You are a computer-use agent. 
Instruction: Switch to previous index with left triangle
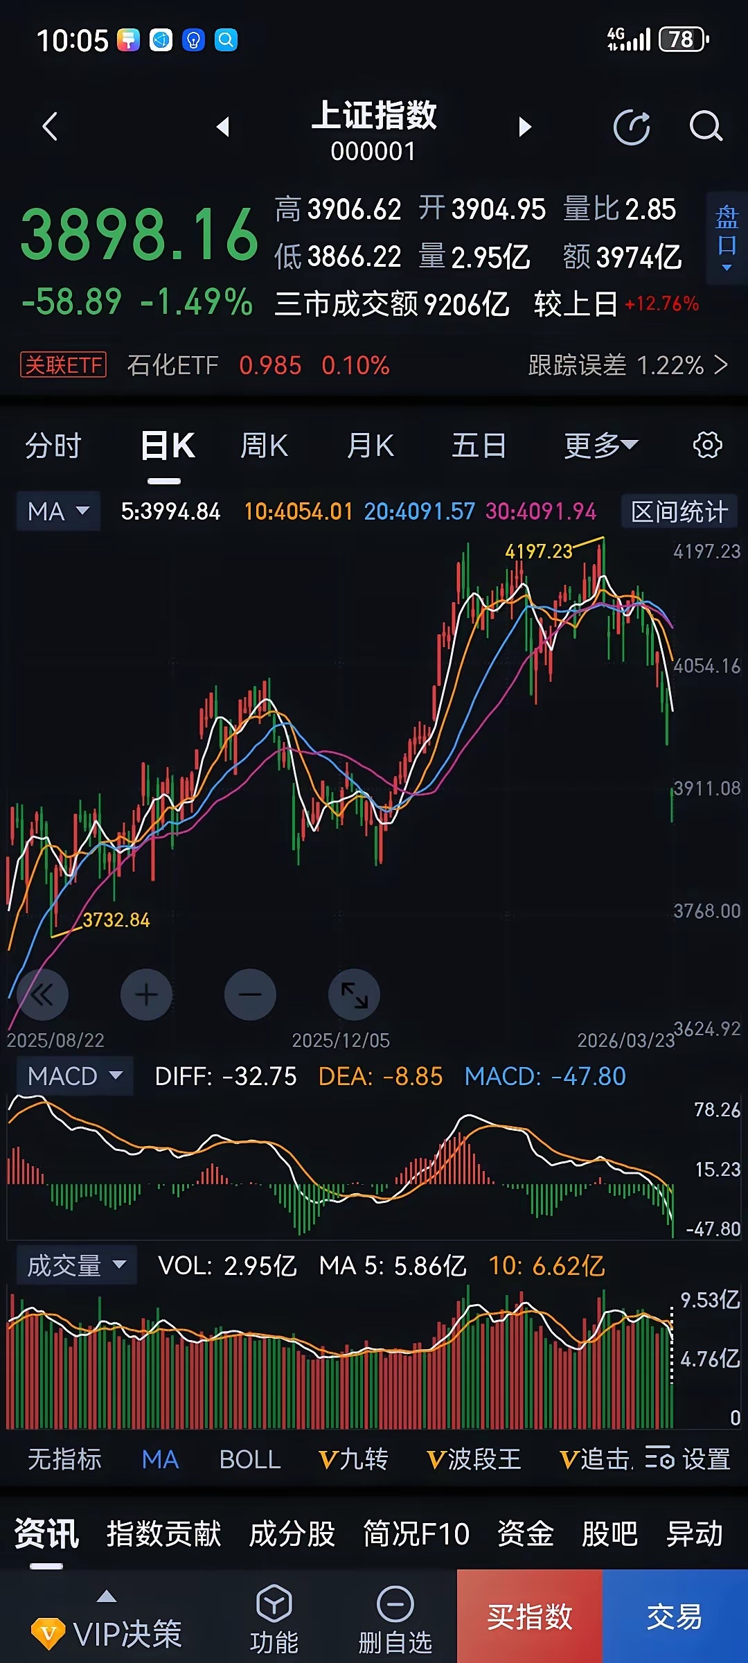[222, 127]
